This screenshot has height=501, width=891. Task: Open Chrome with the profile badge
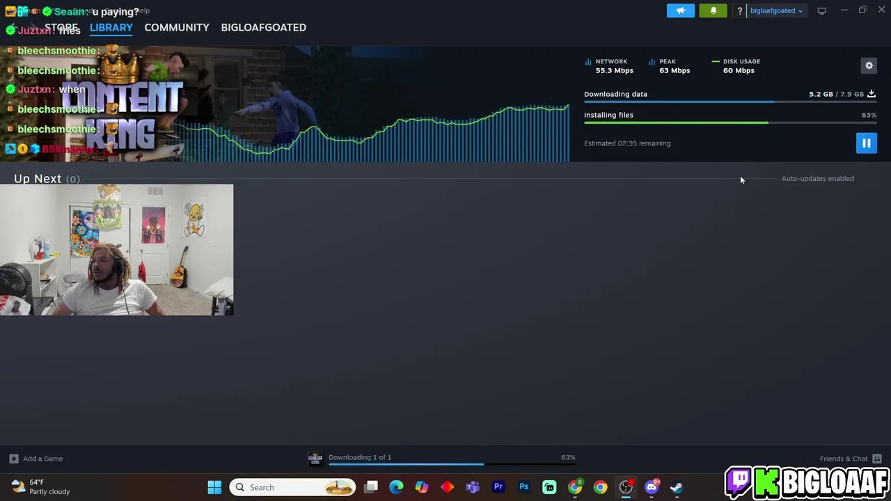click(x=575, y=487)
